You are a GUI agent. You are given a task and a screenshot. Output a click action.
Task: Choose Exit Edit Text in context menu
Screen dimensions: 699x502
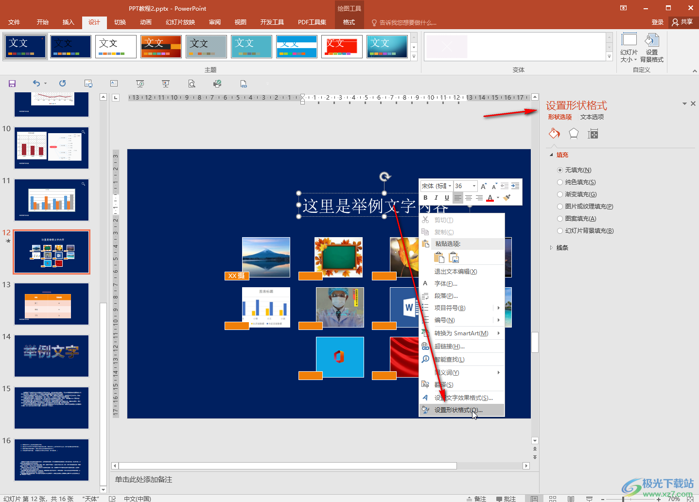click(x=462, y=272)
